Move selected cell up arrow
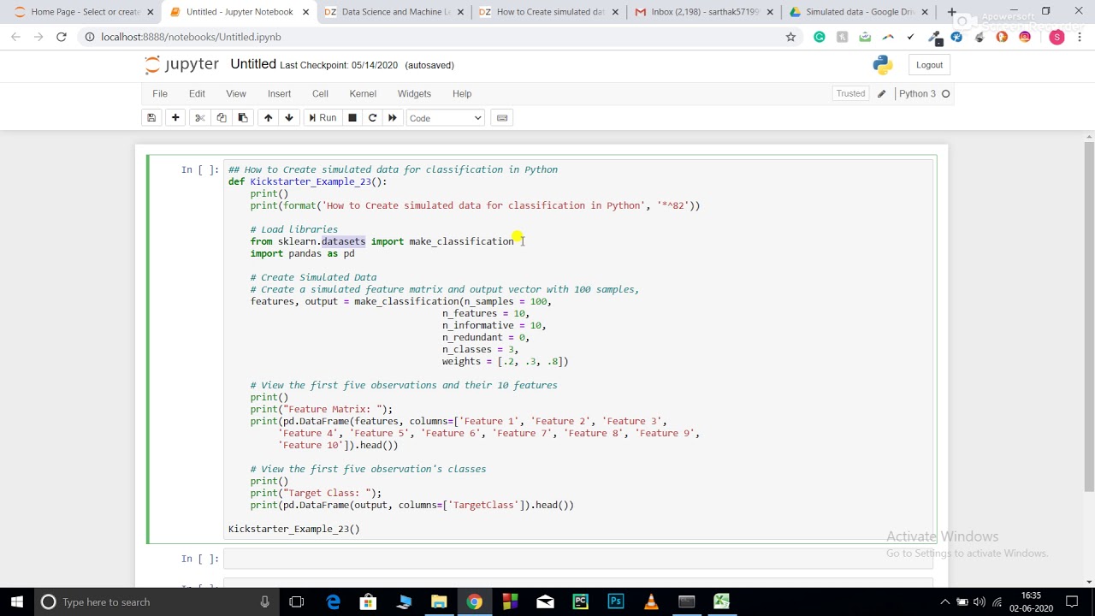This screenshot has width=1095, height=616. pos(268,118)
